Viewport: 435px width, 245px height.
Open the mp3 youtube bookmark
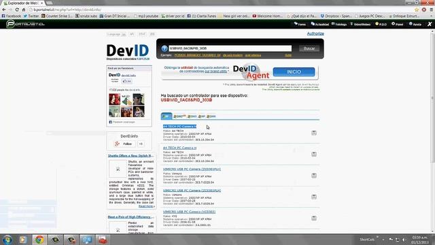click(x=146, y=16)
